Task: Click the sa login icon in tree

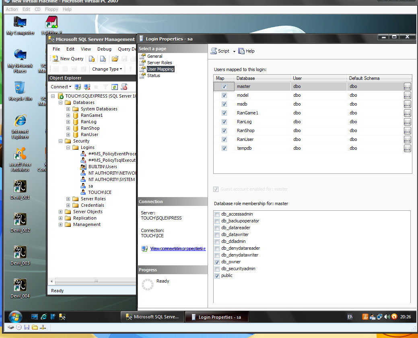Action: click(83, 186)
